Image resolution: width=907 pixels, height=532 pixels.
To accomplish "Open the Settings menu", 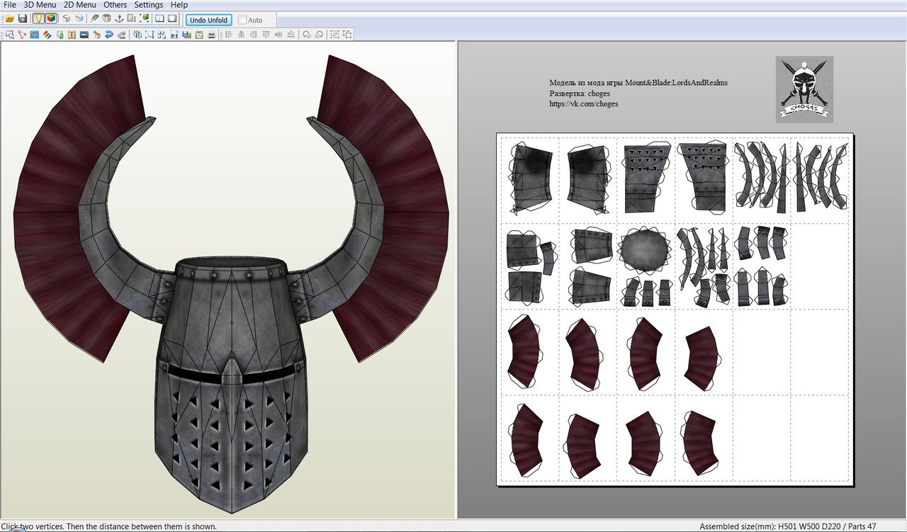I will point(149,5).
